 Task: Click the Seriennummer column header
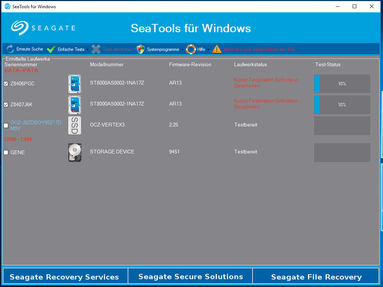point(21,65)
